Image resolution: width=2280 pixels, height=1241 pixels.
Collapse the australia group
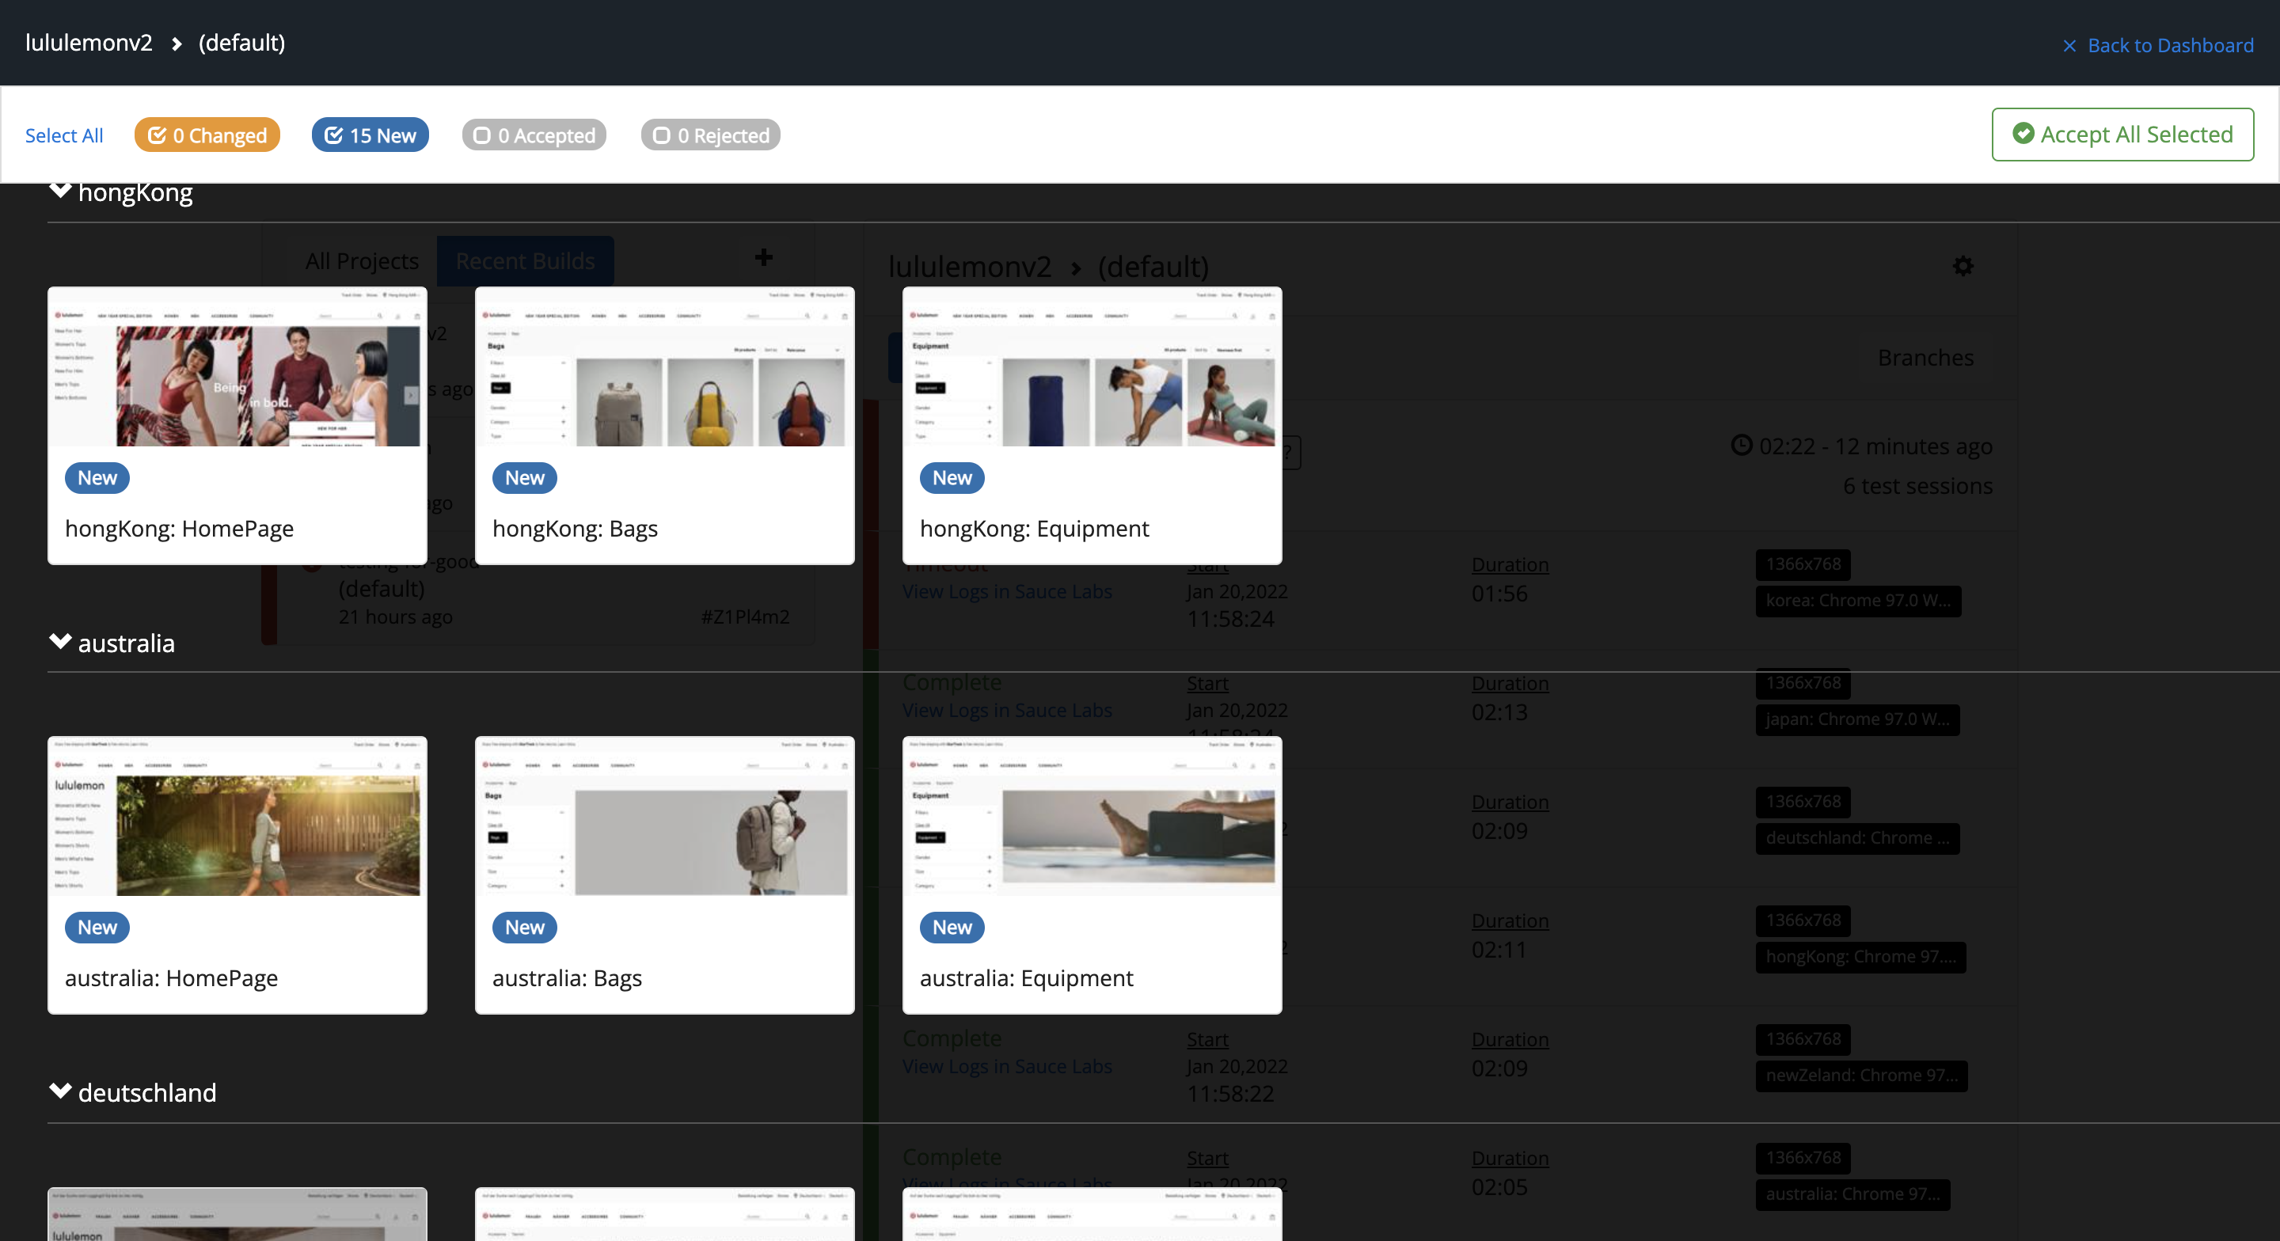[60, 642]
